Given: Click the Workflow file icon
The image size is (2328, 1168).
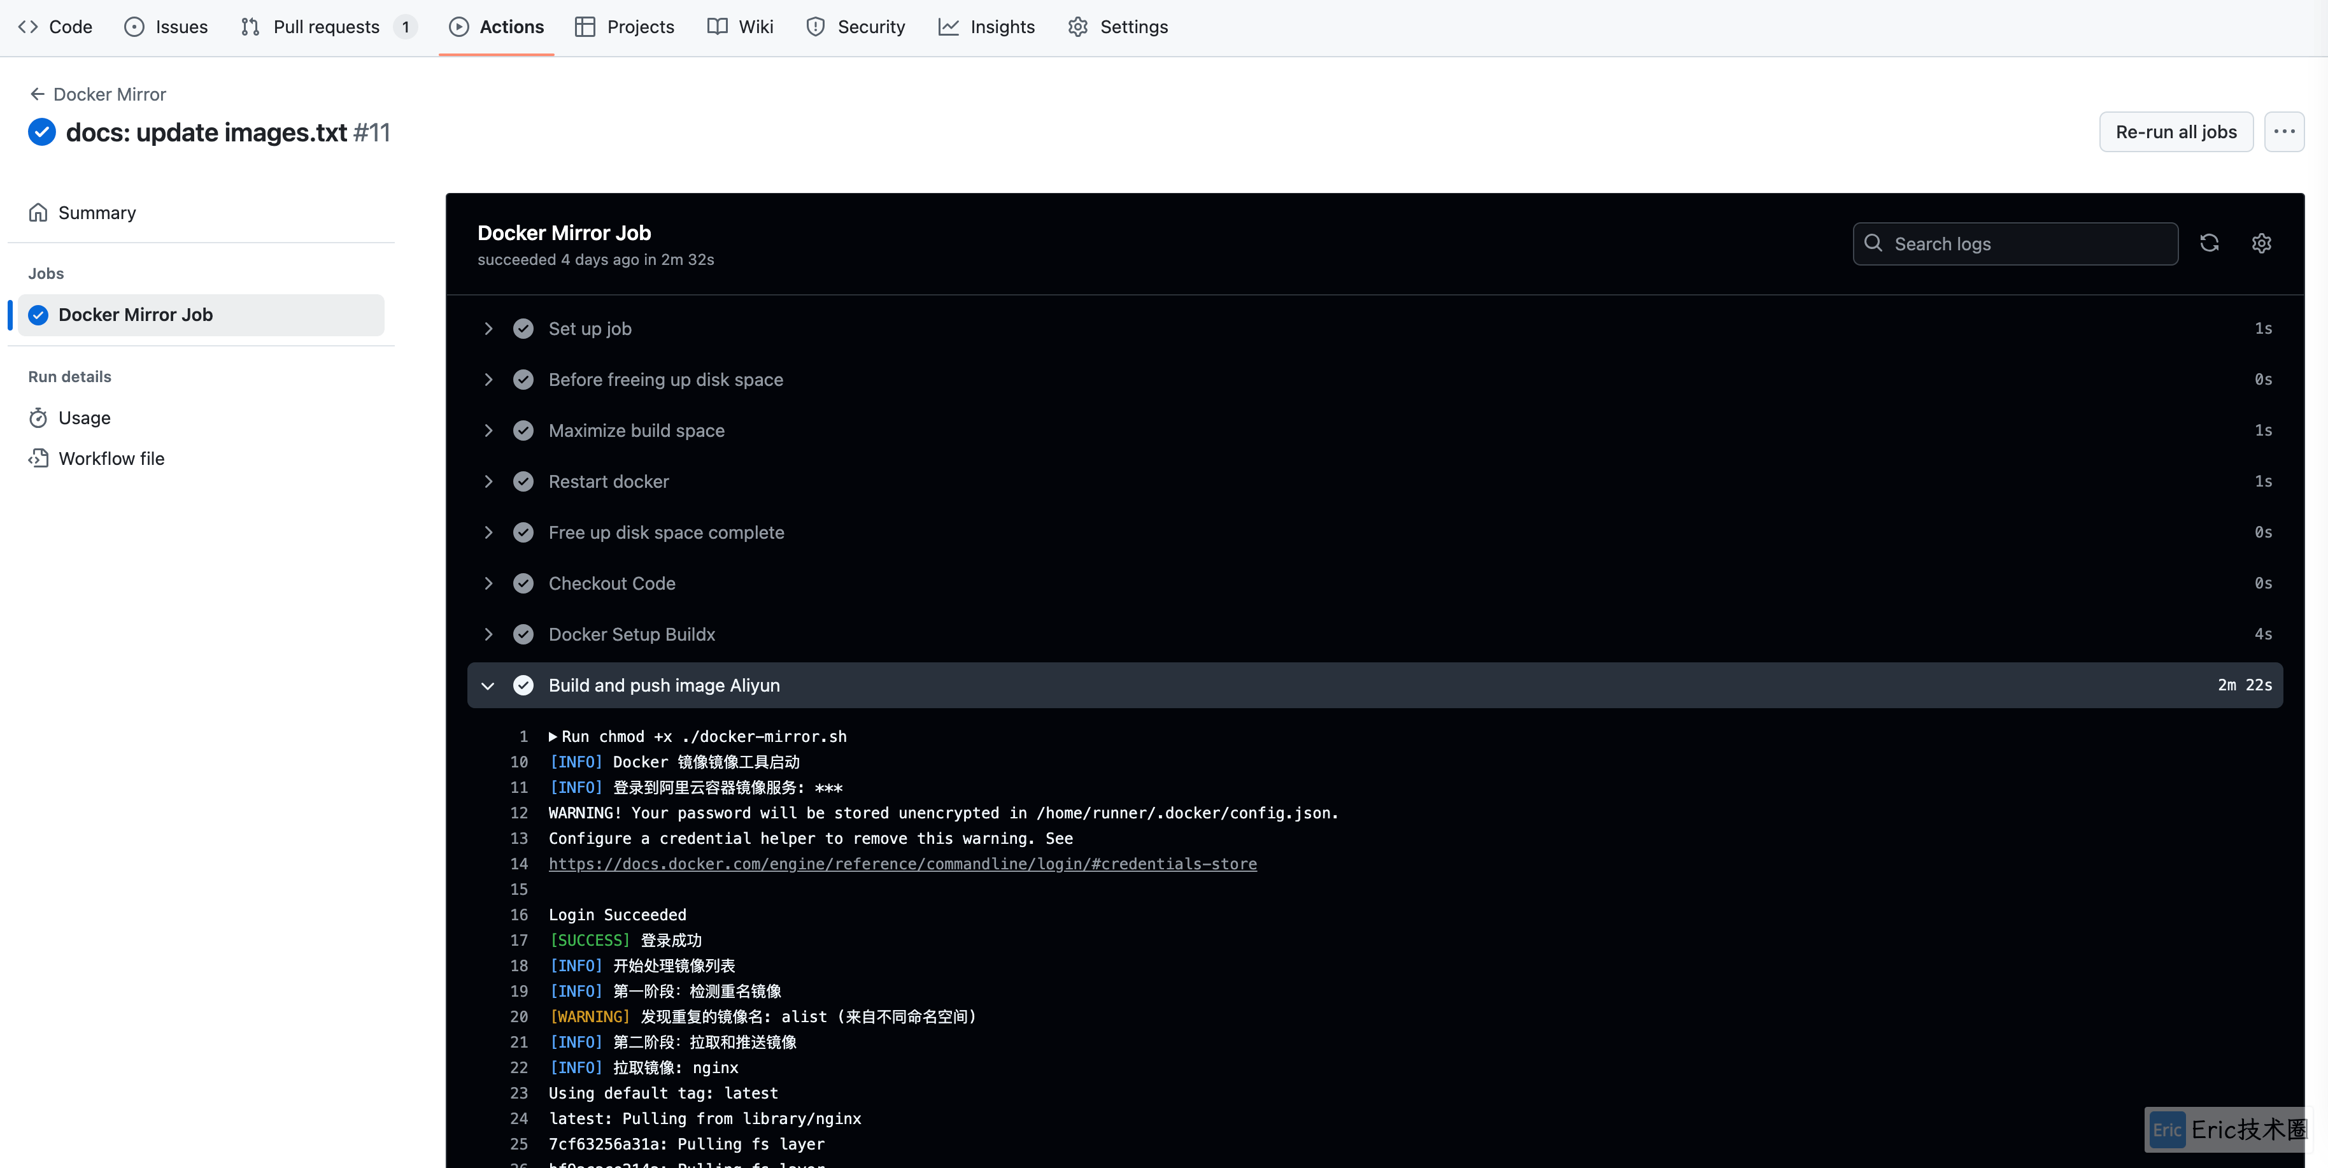Looking at the screenshot, I should [38, 459].
